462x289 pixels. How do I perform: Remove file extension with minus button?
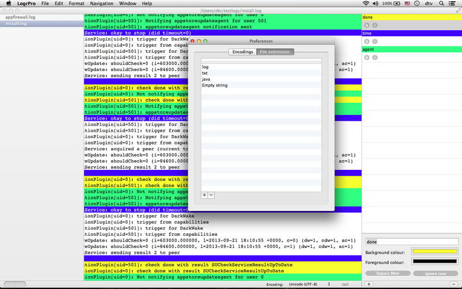(211, 195)
